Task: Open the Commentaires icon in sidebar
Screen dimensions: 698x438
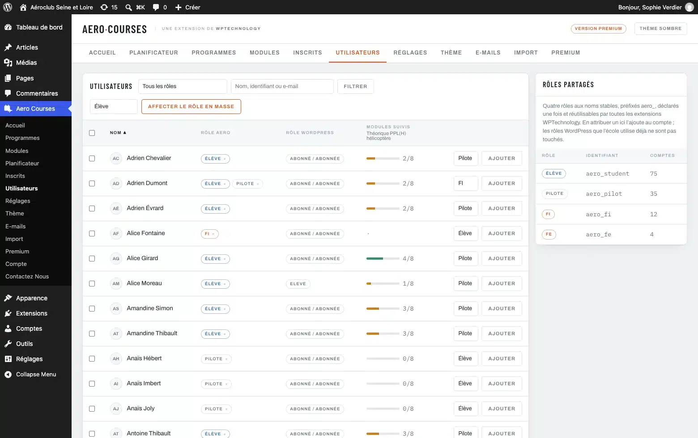Action: [8, 93]
